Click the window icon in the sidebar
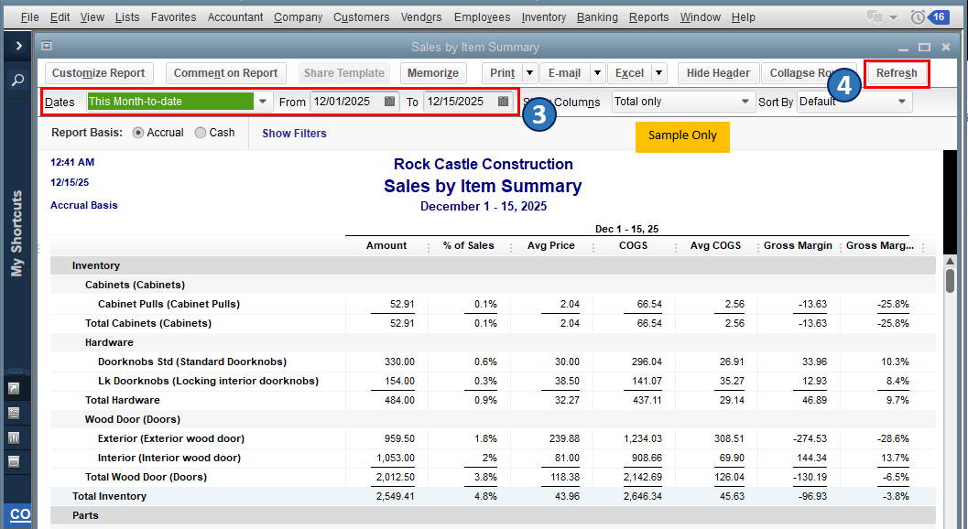Screen dimensions: 968x529 14,461
